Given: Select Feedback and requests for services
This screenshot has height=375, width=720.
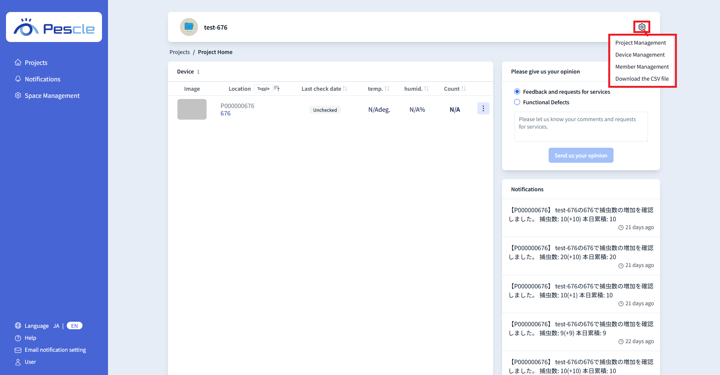Looking at the screenshot, I should [x=517, y=92].
